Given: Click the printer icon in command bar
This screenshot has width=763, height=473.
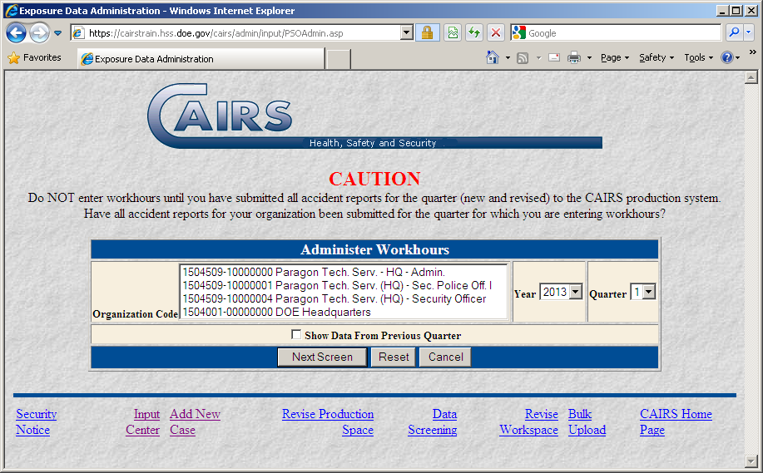Looking at the screenshot, I should 574,58.
